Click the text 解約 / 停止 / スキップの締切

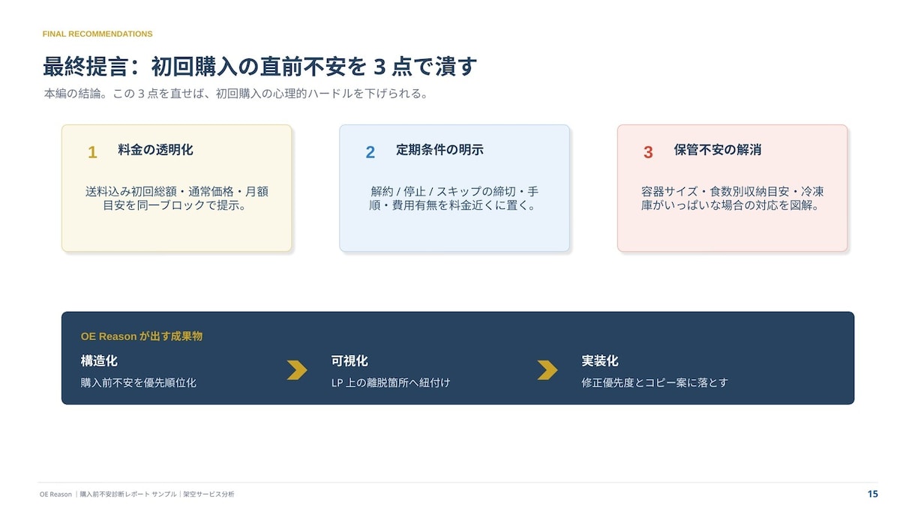pos(454,198)
